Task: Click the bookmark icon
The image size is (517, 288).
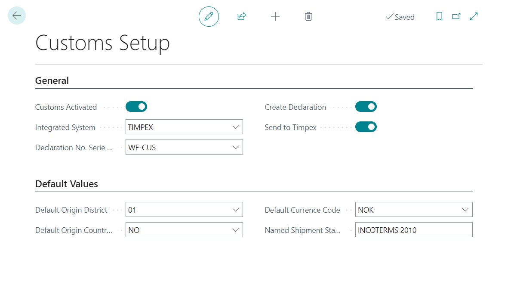Action: click(439, 17)
